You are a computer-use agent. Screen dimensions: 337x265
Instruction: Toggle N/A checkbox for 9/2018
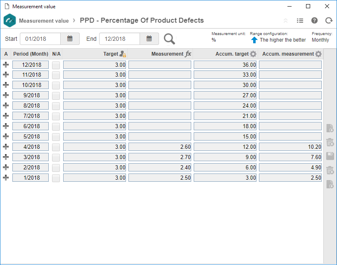tap(56, 96)
